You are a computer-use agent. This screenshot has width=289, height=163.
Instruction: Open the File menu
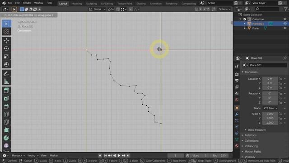(x=10, y=3)
